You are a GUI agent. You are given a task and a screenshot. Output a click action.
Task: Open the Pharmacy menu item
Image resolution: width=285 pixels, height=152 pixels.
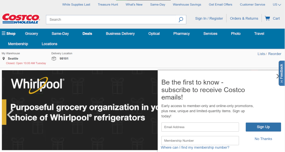point(181,34)
